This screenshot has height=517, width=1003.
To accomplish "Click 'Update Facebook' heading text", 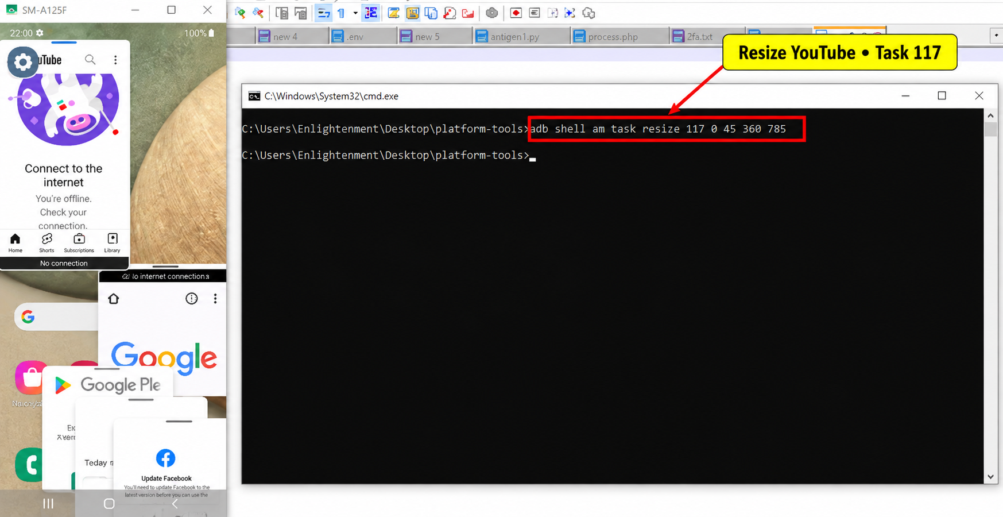I will [x=166, y=479].
